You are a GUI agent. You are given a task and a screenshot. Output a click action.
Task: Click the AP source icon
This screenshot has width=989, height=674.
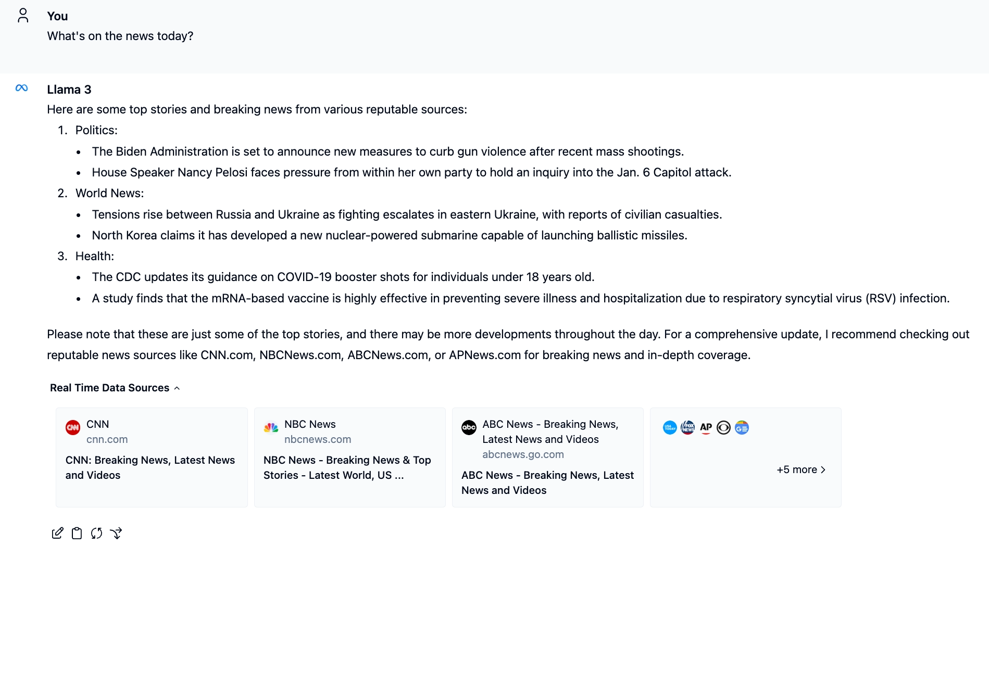click(706, 428)
